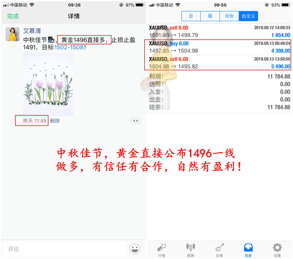
Task: Tap right phone Wi-Fi status icon
Action: click(178, 5)
